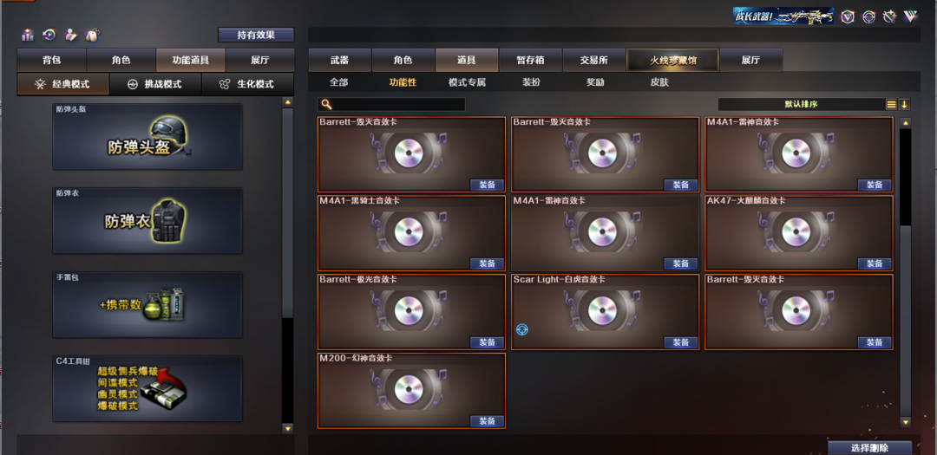Click the magnifier search icon
Viewport: 937px width, 455px height.
tap(326, 105)
